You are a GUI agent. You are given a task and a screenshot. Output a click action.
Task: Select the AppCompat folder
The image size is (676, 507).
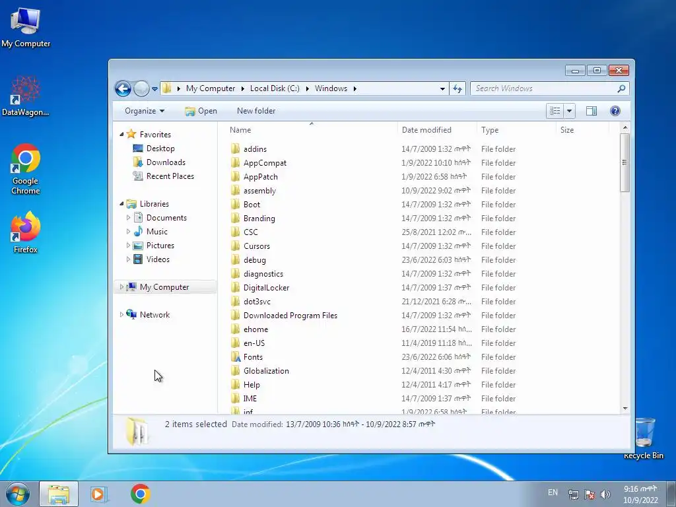264,163
